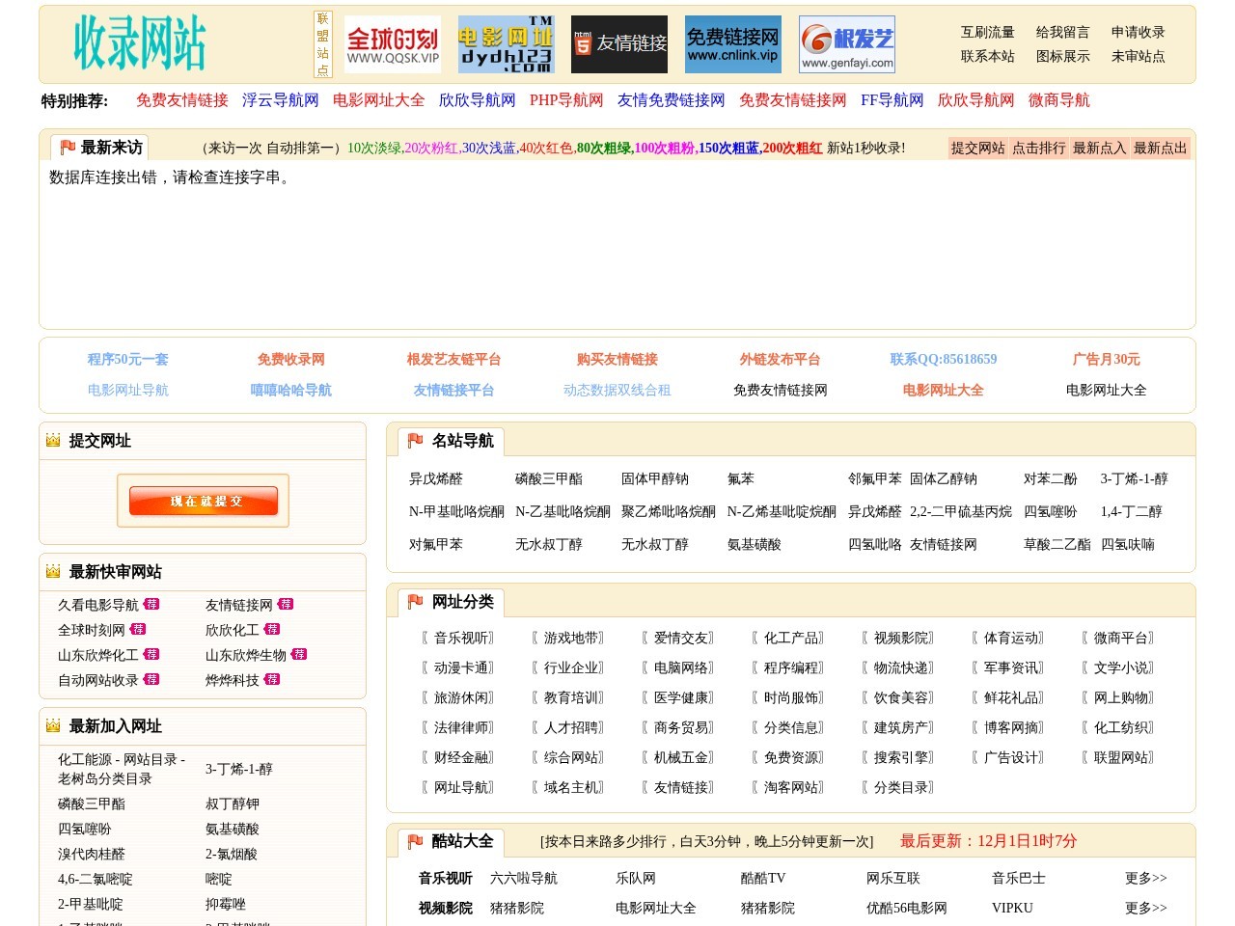Click the 特 badge next to 久看电影导航
Screen dimensions: 1235x926
pyautogui.click(x=153, y=604)
